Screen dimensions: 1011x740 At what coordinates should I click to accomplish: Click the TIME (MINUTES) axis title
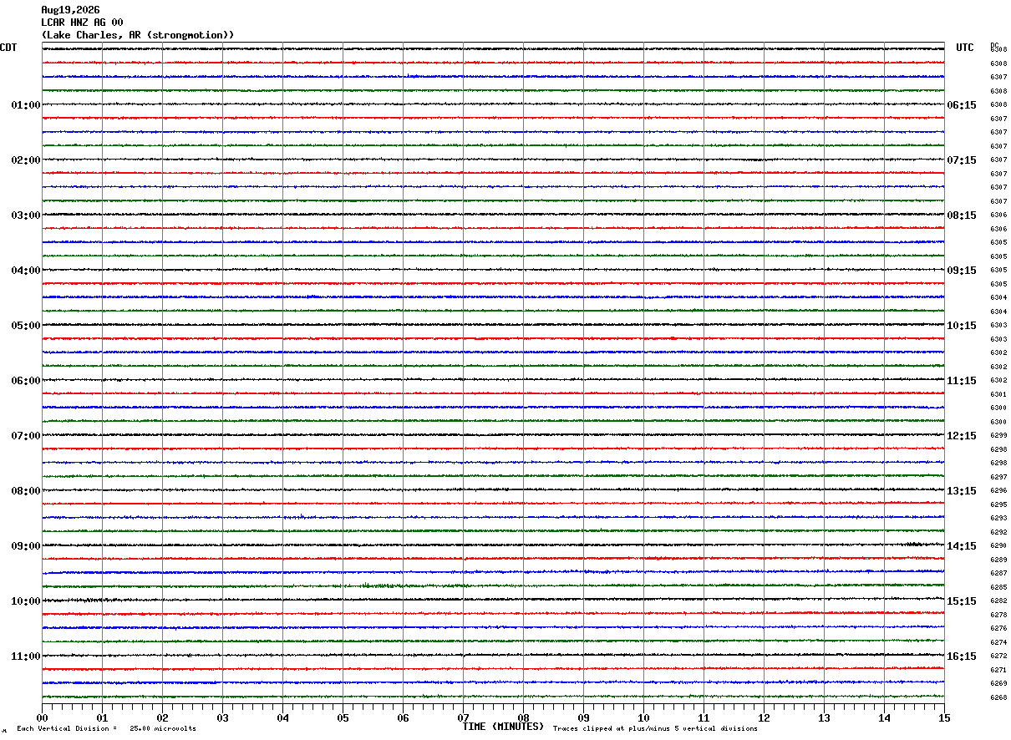coord(503,727)
